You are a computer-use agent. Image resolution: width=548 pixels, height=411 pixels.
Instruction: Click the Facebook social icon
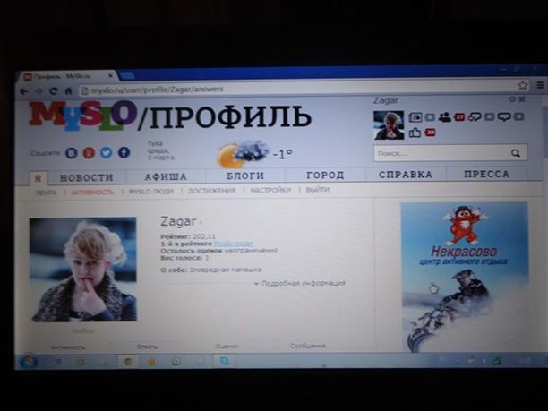coord(124,153)
